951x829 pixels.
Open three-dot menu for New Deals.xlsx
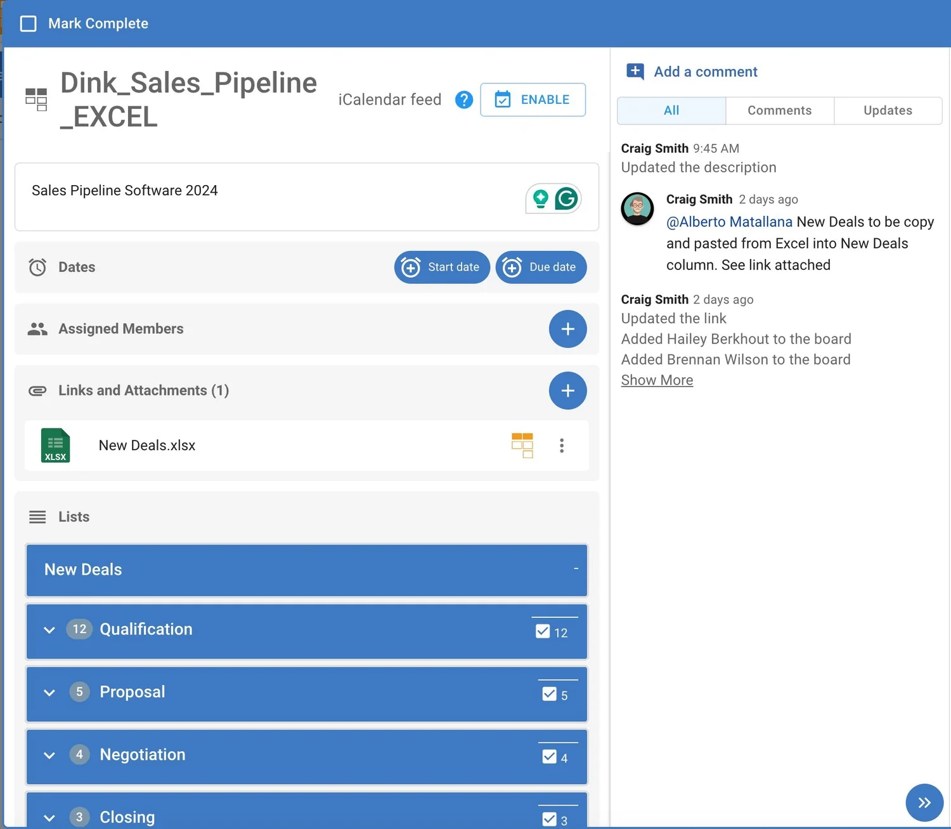[562, 446]
